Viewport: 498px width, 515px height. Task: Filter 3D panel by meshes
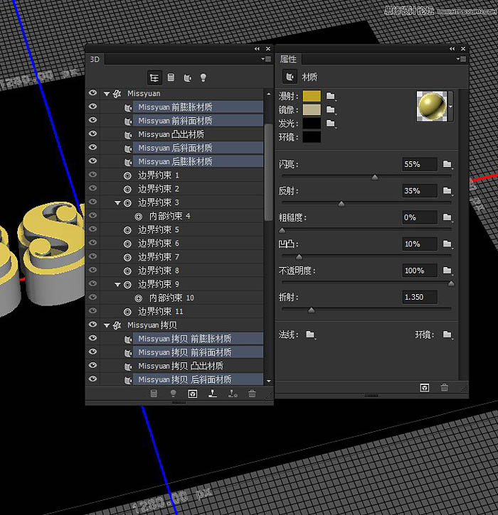(171, 78)
